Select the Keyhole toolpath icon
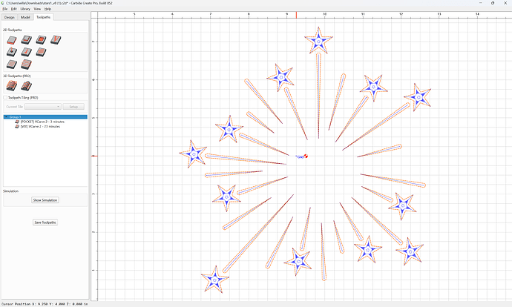Screen dimensions: 512x307 (x=27, y=52)
